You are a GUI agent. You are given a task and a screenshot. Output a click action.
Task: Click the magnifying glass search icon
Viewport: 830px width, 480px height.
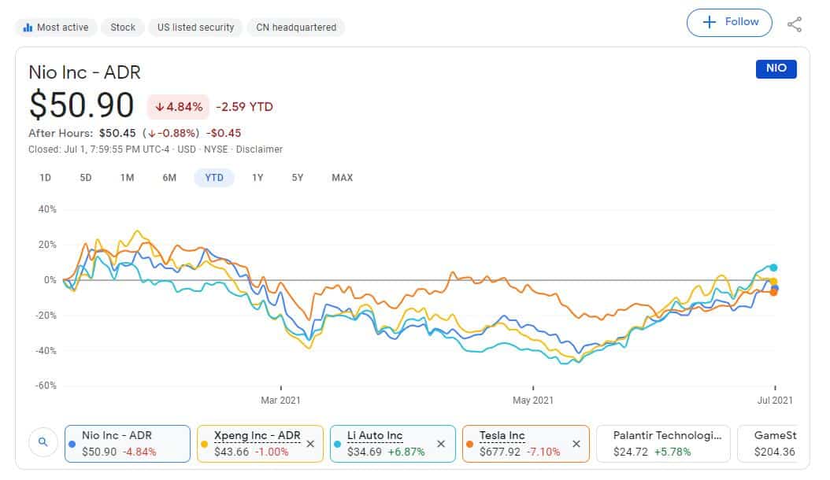pyautogui.click(x=43, y=442)
